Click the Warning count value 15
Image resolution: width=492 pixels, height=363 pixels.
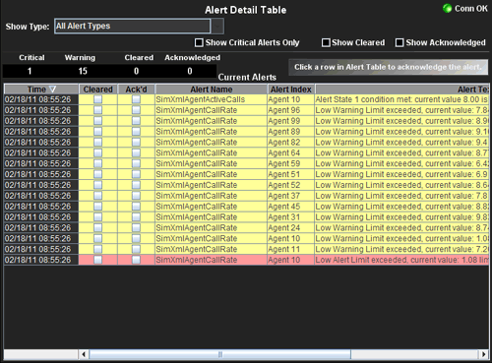[83, 71]
